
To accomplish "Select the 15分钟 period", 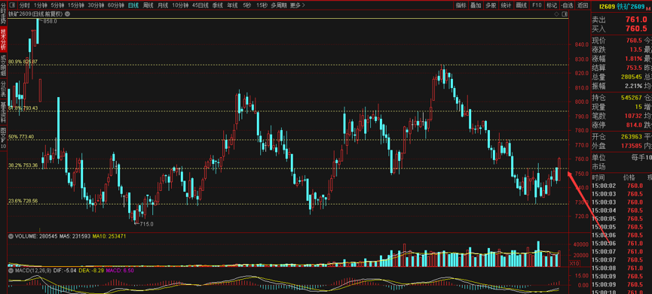I will [x=75, y=5].
